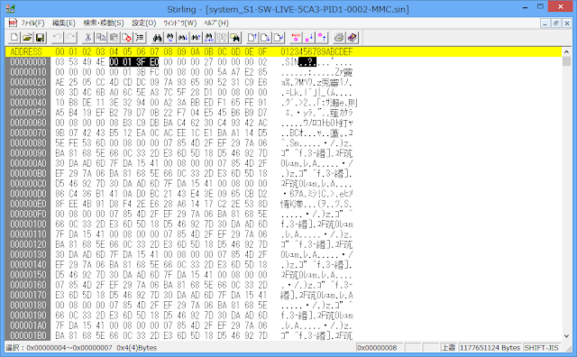Delete selection using the red X page icon
Image resolution: width=577 pixels, height=357 pixels.
click(126, 38)
